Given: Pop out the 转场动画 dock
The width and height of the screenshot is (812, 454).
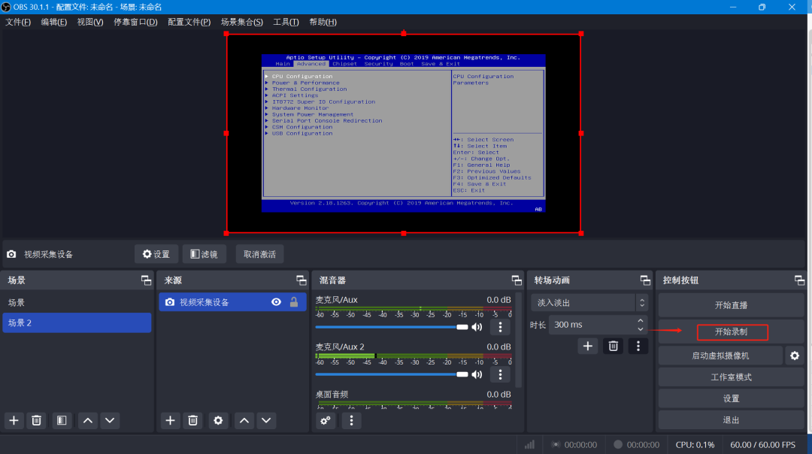Looking at the screenshot, I should 645,280.
